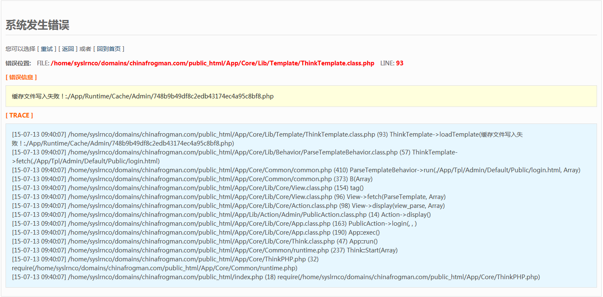Select the common.php (373) B(Array) trace entry
603x297 pixels.
(192, 179)
